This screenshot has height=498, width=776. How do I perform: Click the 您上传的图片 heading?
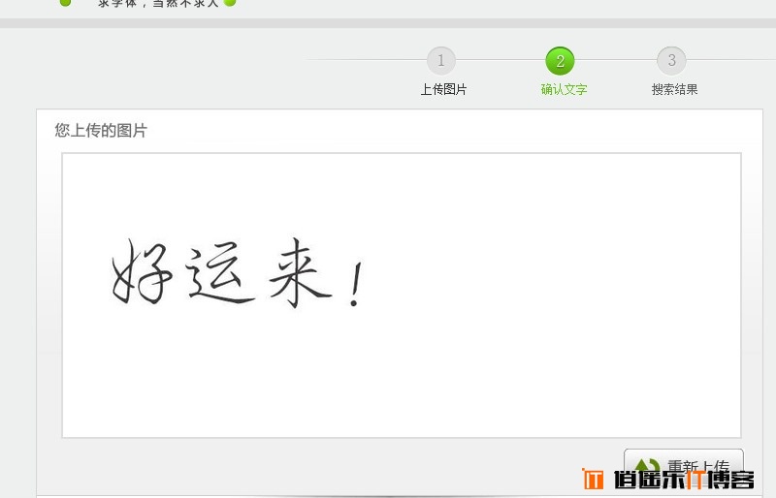click(101, 131)
